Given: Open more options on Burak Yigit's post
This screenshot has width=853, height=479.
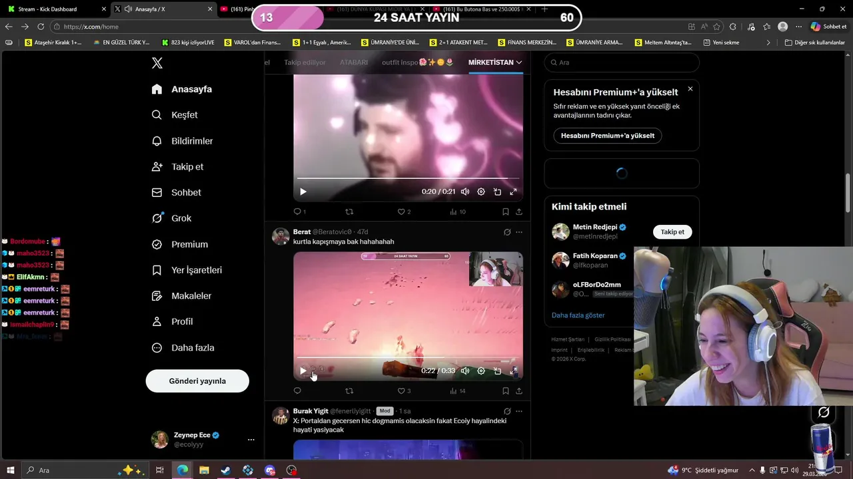Looking at the screenshot, I should (519, 411).
